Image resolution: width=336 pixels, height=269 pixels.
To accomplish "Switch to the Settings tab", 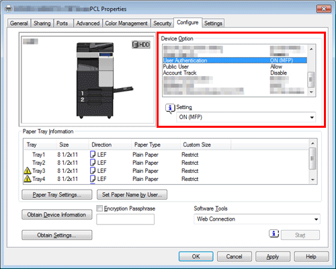I will pos(213,24).
